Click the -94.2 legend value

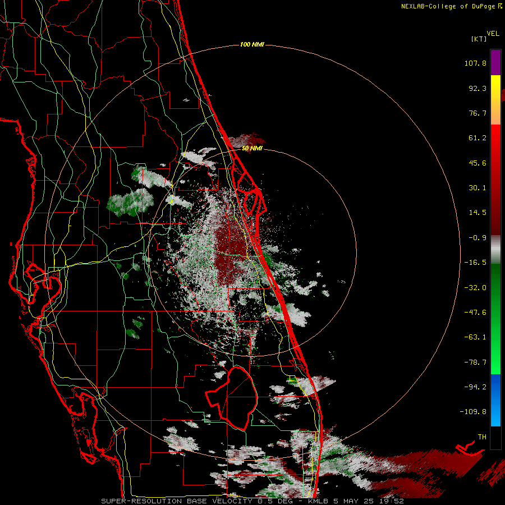pyautogui.click(x=475, y=387)
